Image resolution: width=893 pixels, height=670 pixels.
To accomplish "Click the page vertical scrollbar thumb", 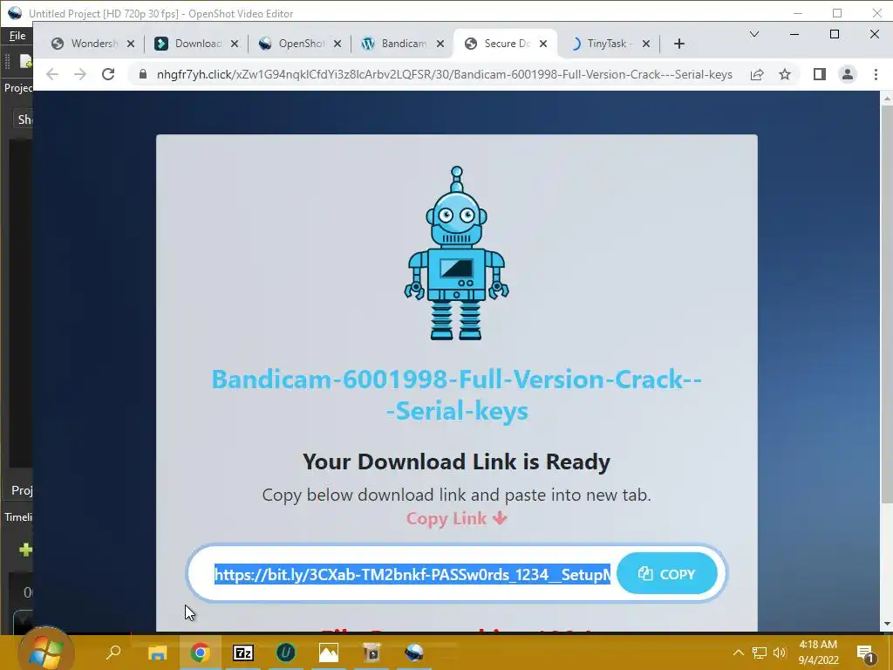I will (x=887, y=304).
